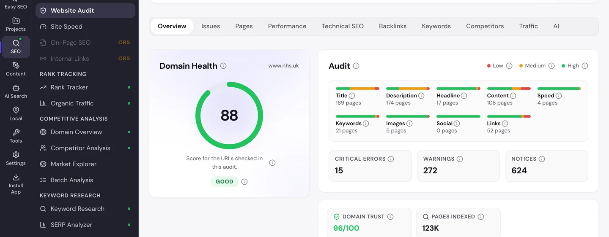Open On-Page SEO sidebar item
Screen dimensions: 609x237
point(85,43)
